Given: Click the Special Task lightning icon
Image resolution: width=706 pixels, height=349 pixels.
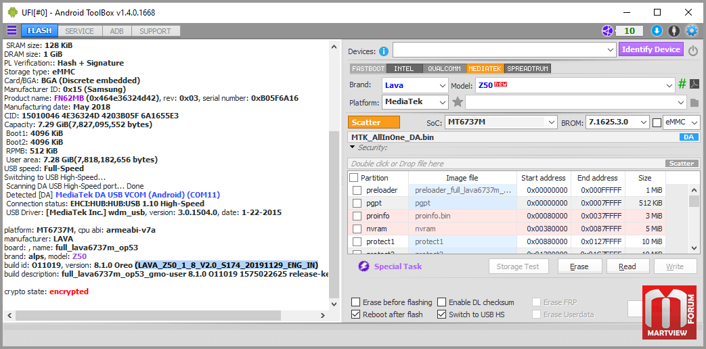Looking at the screenshot, I should point(363,266).
